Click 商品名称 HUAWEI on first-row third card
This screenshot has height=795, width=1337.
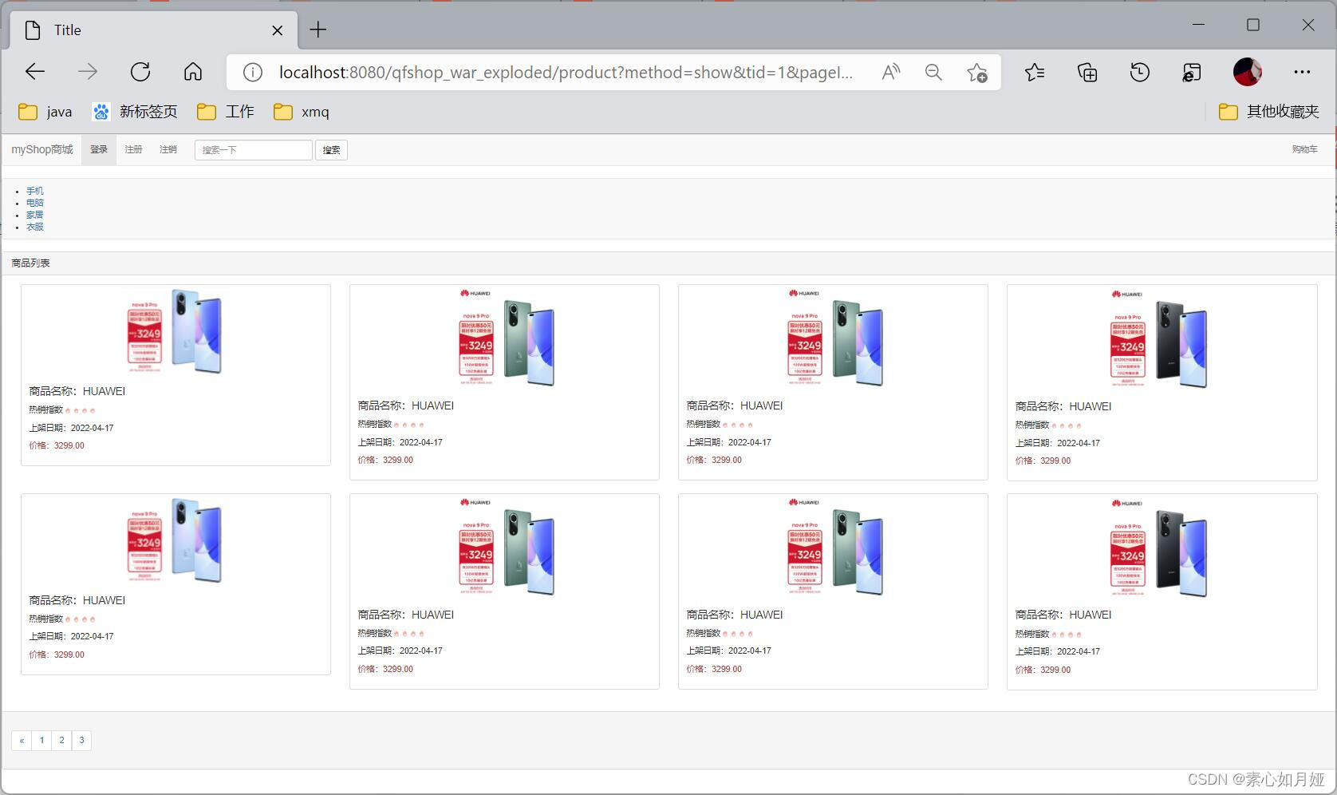735,405
